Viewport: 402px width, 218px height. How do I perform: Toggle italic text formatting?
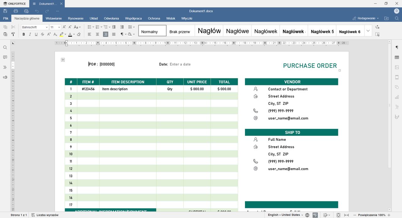[30, 35]
